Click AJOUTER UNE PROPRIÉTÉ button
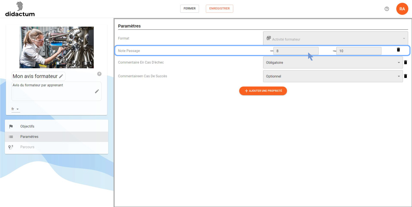The height and width of the screenshot is (207, 412). click(263, 91)
